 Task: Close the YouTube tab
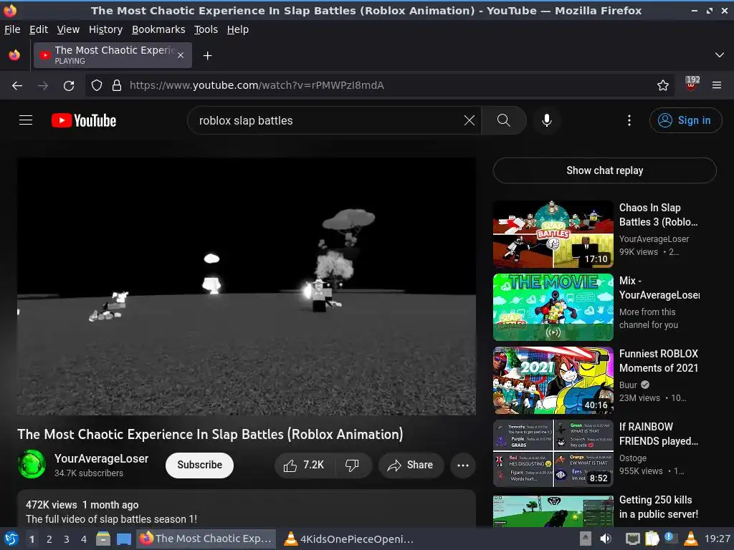click(181, 55)
